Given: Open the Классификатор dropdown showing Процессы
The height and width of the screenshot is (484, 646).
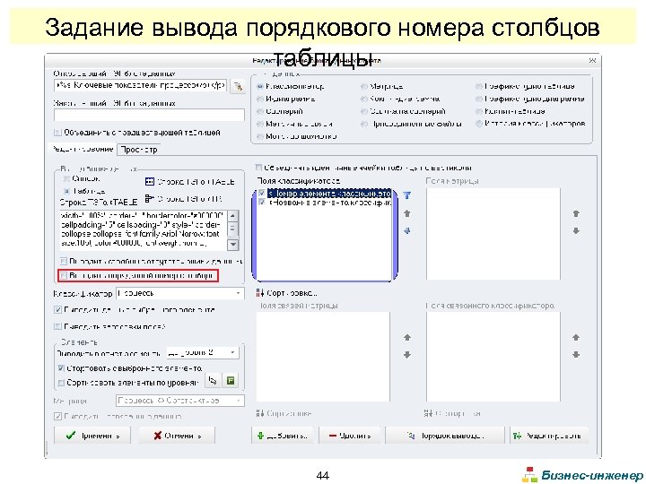Looking at the screenshot, I should pyautogui.click(x=180, y=293).
